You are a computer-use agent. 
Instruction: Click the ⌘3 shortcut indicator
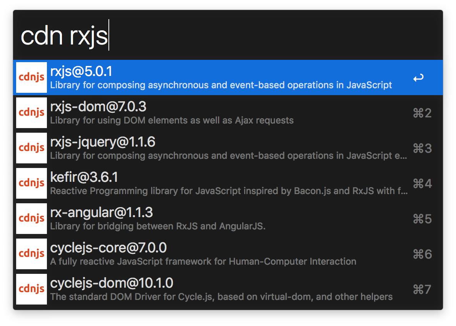click(422, 148)
